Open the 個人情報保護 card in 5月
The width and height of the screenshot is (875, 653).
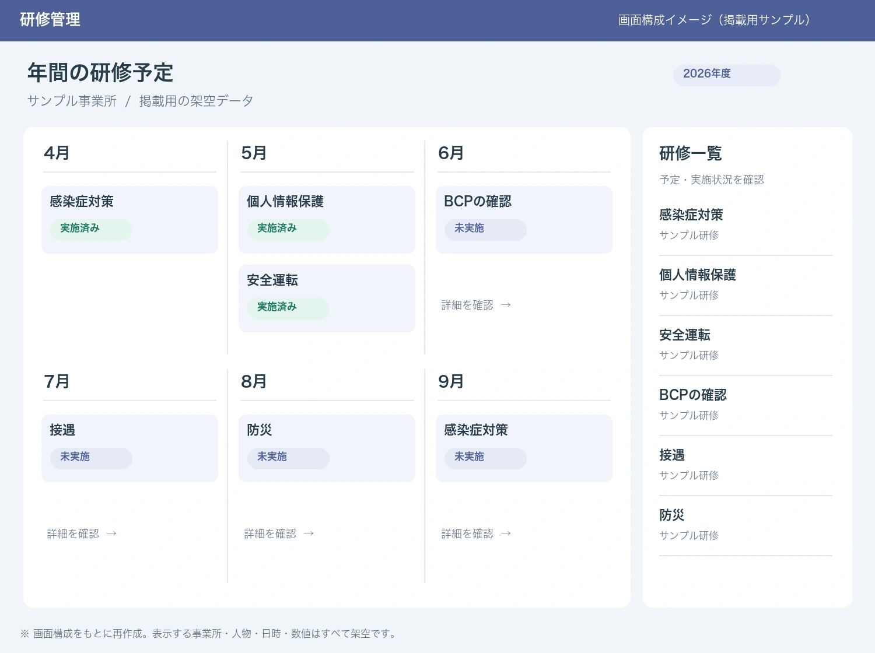click(x=327, y=220)
